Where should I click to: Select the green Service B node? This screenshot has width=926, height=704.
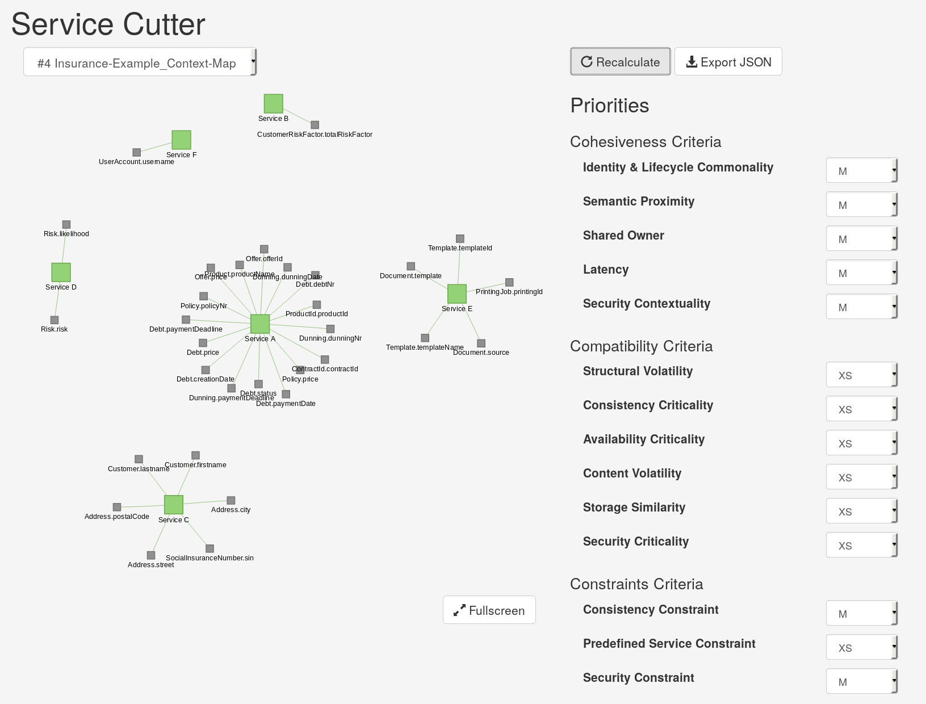point(274,103)
